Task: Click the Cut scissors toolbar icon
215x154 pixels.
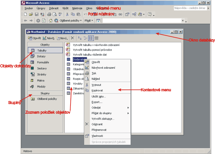Action: point(67,14)
